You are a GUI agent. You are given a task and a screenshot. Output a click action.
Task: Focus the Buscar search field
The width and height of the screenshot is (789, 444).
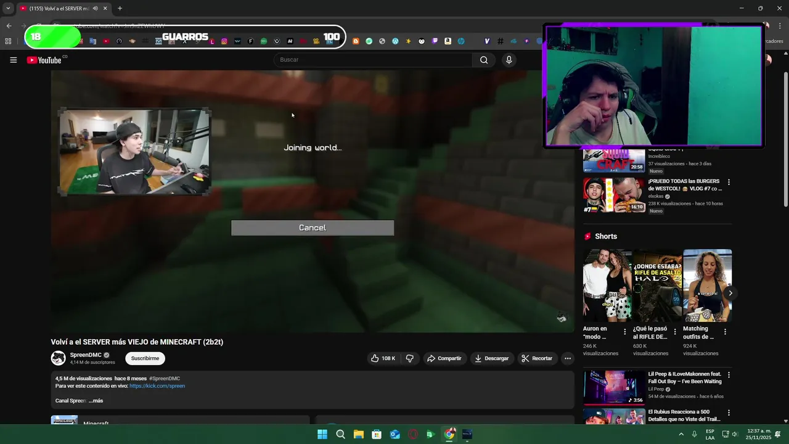pos(373,60)
